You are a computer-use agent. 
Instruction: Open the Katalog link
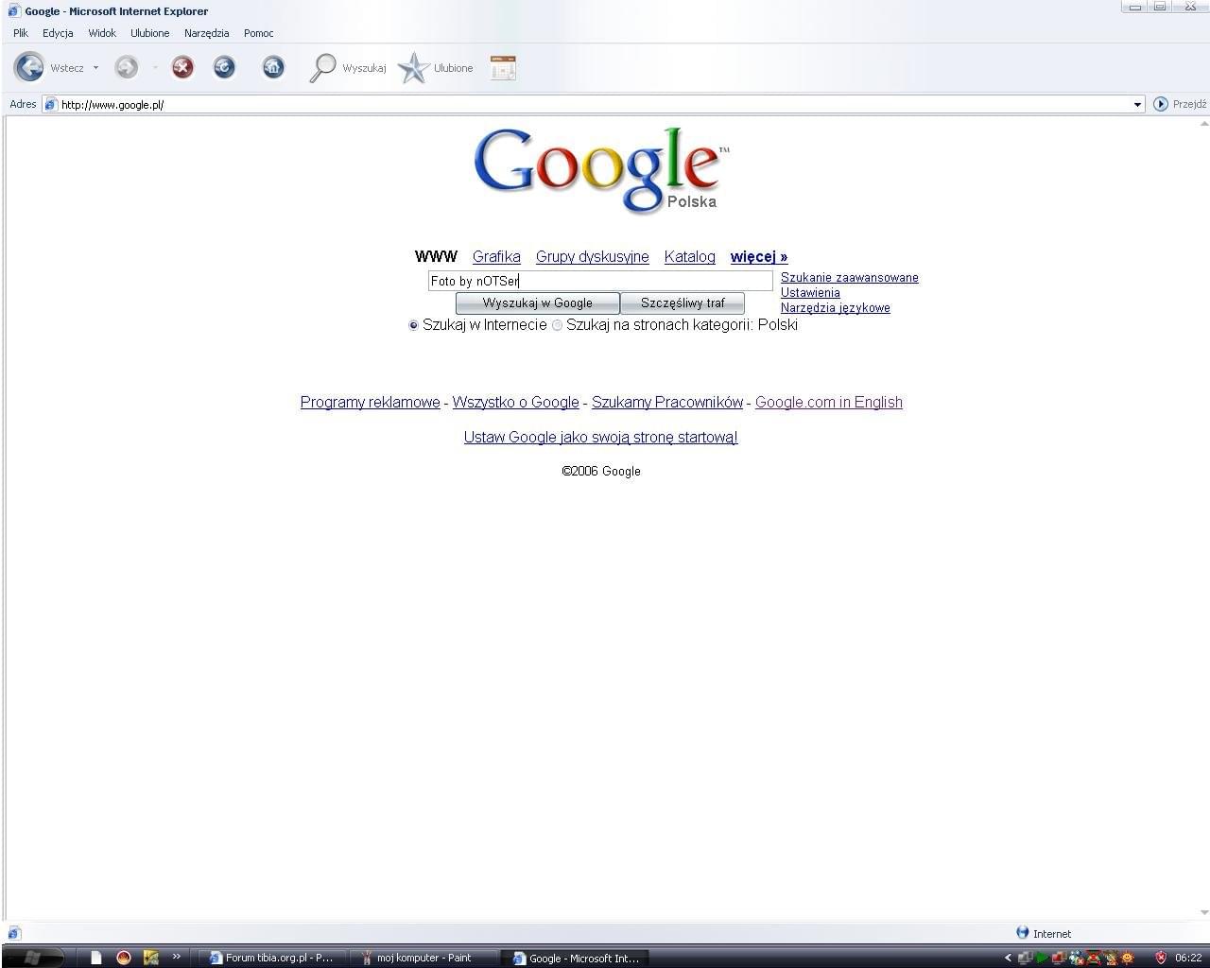point(690,256)
